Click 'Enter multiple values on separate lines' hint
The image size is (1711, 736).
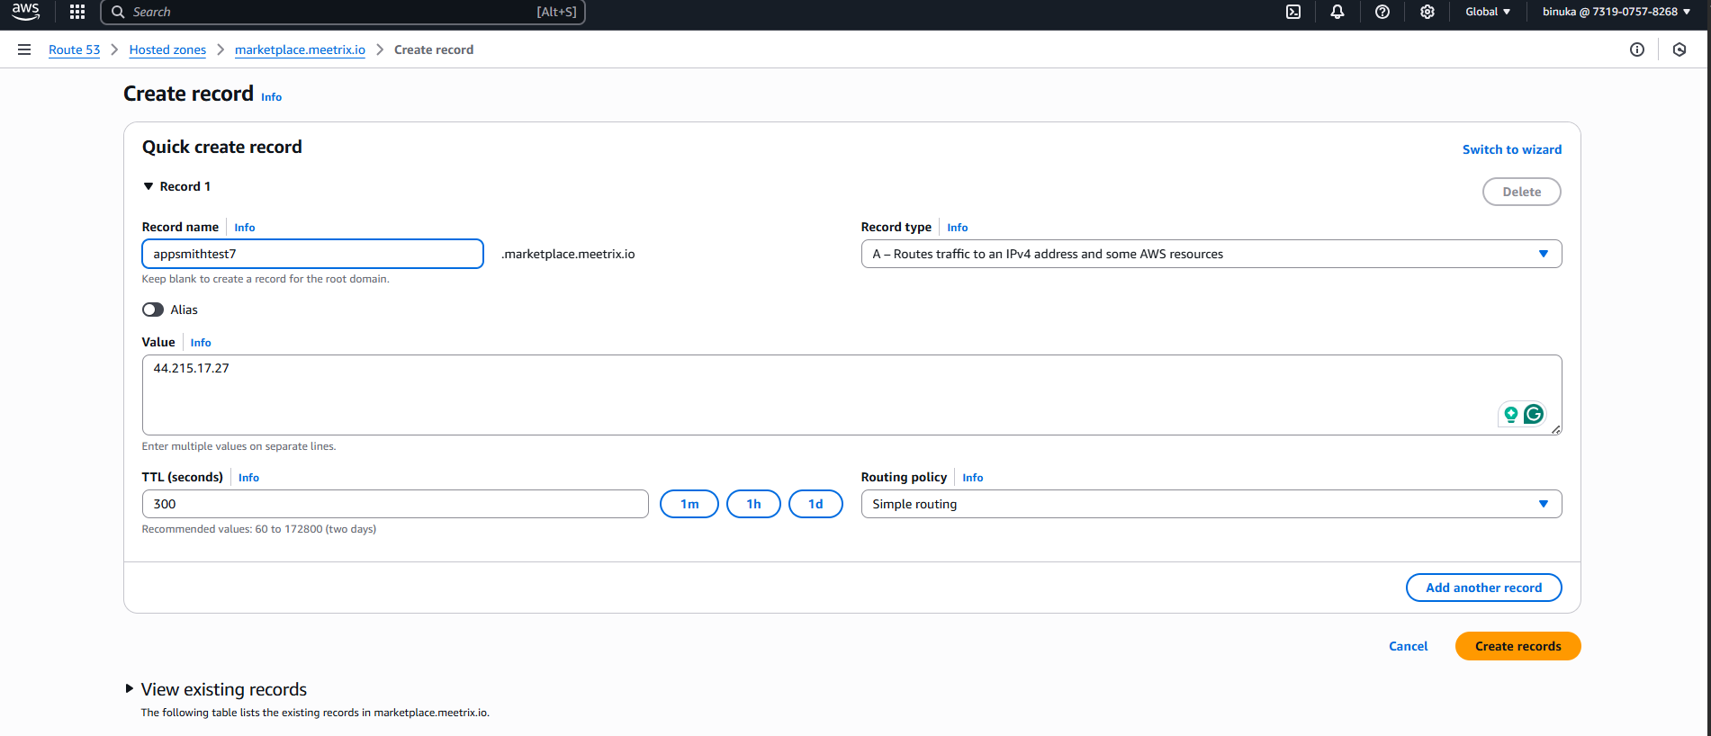(x=239, y=446)
